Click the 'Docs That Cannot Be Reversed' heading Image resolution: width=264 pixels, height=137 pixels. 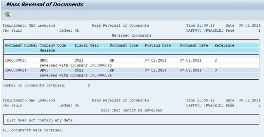[132, 110]
